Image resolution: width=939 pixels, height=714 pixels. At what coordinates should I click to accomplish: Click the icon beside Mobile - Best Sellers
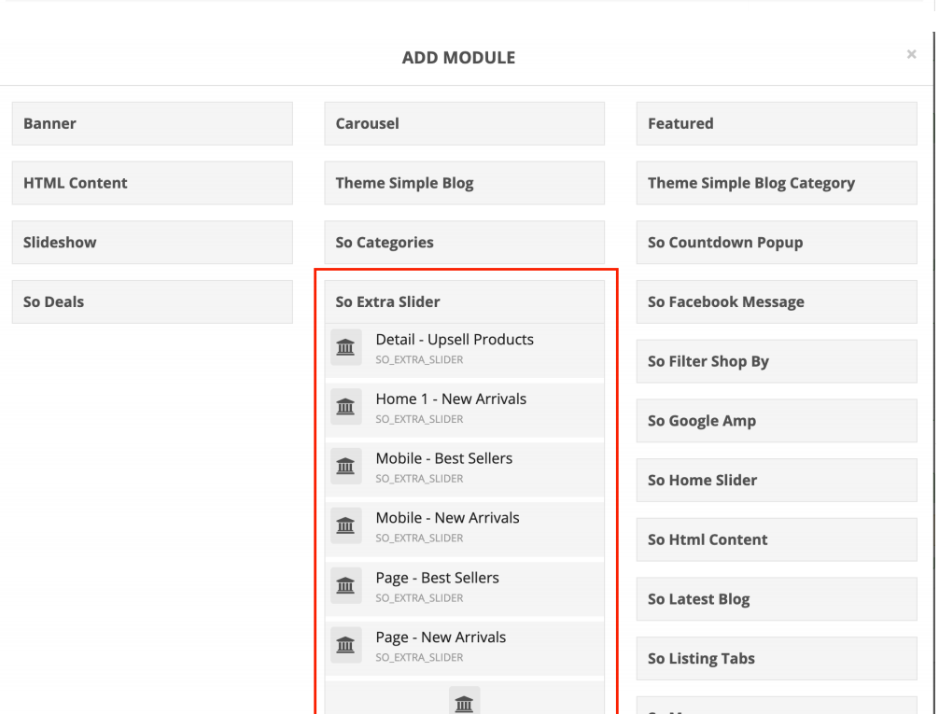(x=345, y=467)
